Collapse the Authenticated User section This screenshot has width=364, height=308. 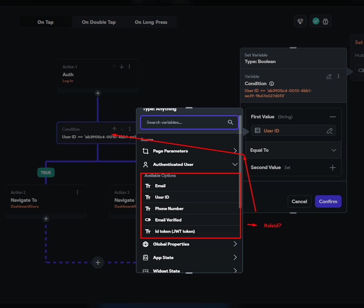[235, 165]
